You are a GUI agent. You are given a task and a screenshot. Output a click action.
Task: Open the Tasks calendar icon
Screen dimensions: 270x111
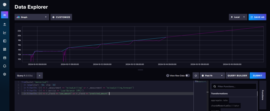4,57
